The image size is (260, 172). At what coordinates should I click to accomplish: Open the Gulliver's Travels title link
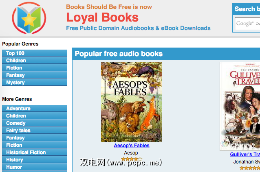(245, 154)
